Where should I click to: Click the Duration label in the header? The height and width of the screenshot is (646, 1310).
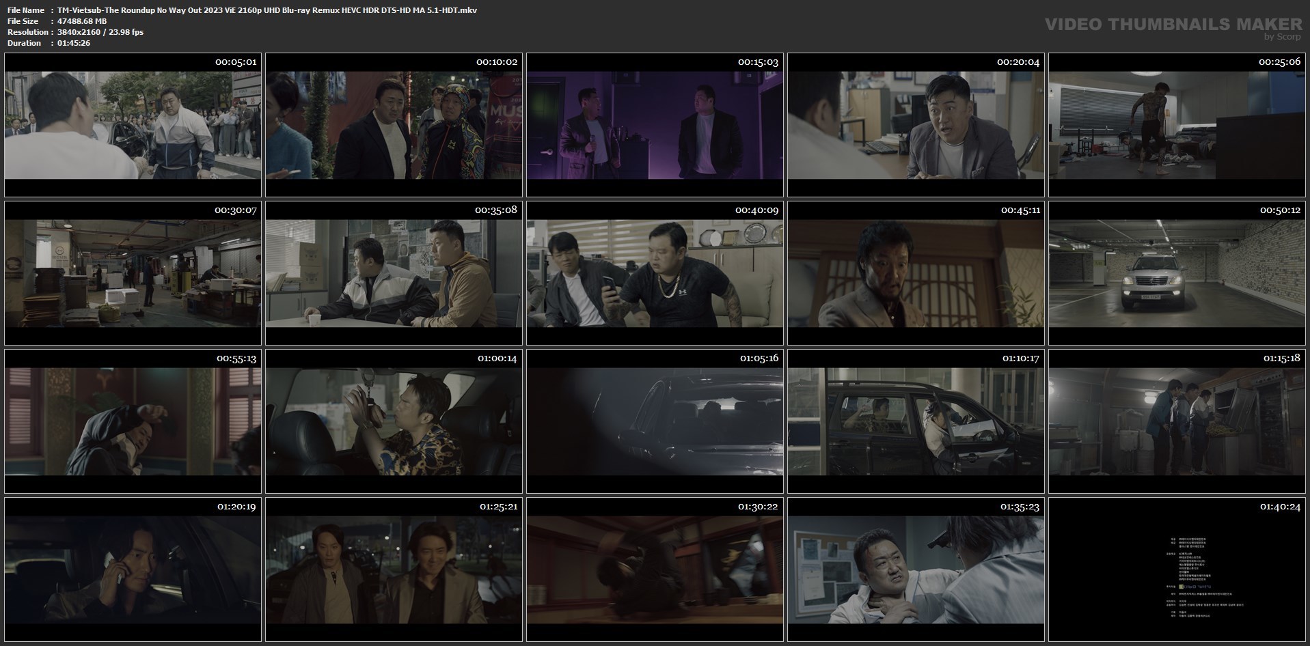24,43
